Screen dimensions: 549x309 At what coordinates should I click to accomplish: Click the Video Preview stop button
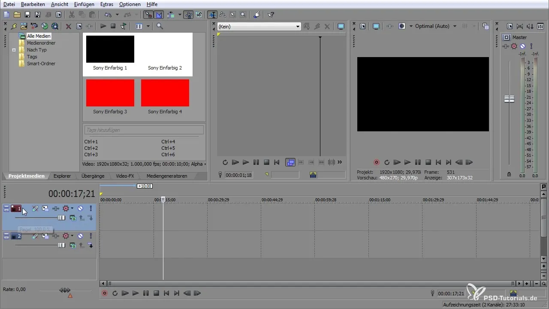tap(428, 162)
